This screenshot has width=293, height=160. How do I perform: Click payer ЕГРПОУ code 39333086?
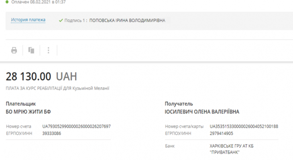click(x=51, y=133)
